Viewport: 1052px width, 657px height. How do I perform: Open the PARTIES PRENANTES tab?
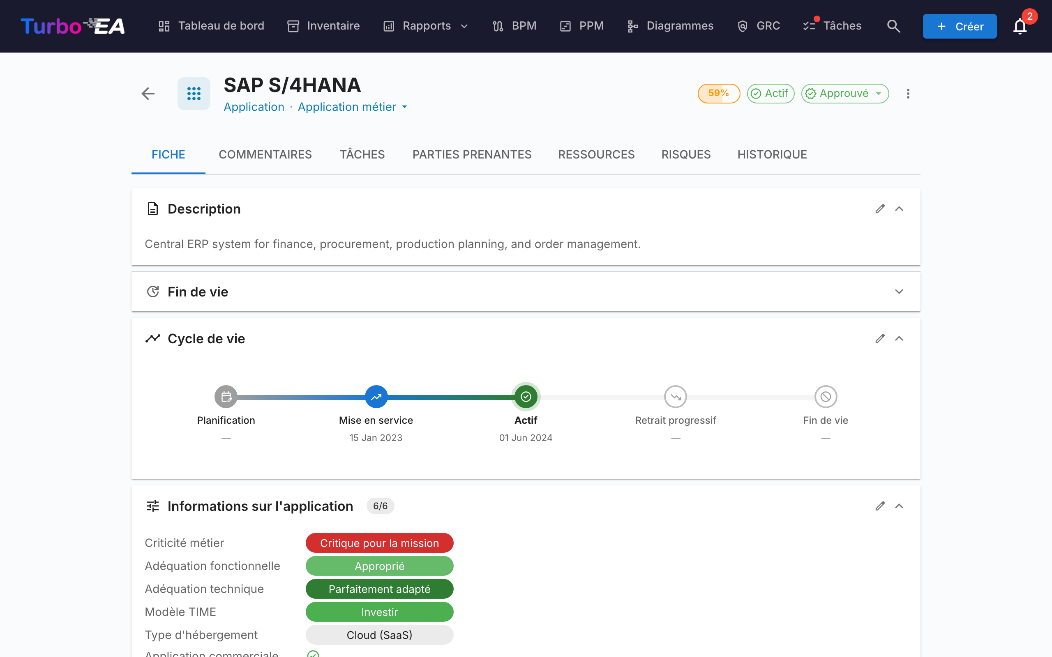tap(472, 155)
